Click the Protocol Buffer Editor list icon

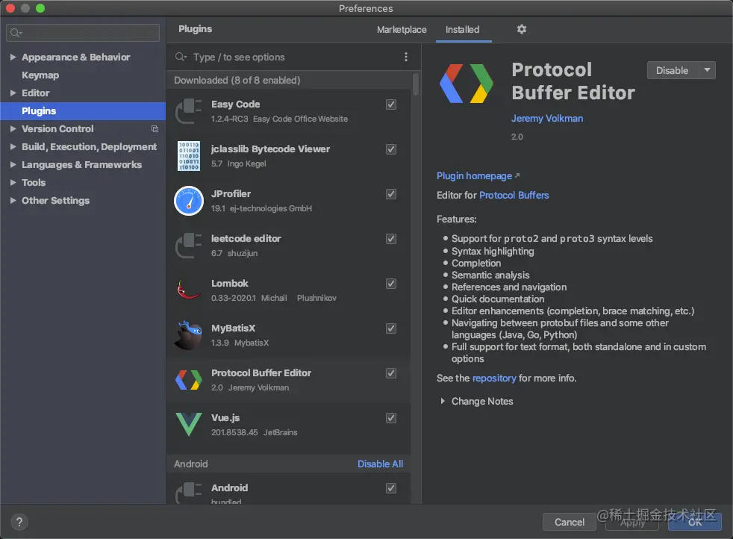coord(189,380)
